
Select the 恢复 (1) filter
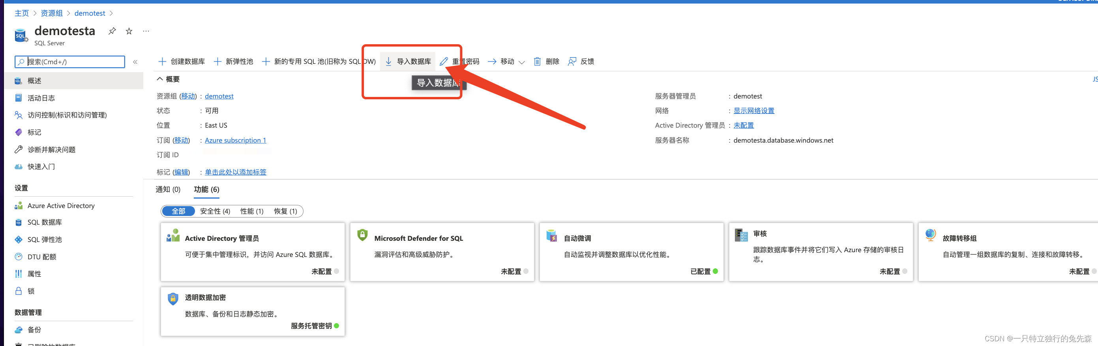point(285,211)
